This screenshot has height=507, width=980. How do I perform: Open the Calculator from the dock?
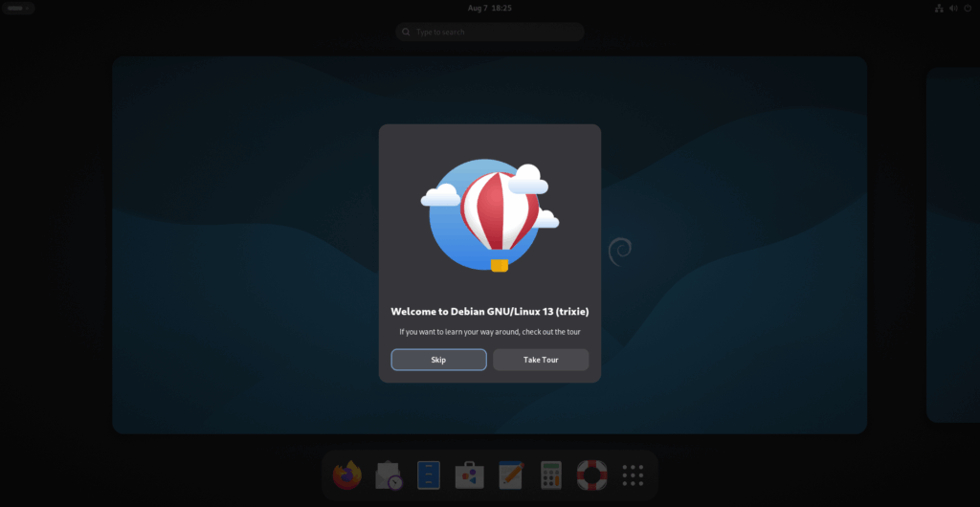tap(551, 475)
